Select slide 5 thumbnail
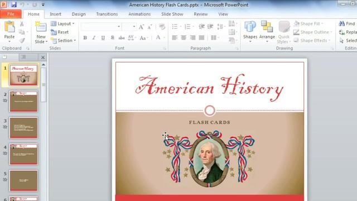Screen dimensions: 357x201 point(23,180)
